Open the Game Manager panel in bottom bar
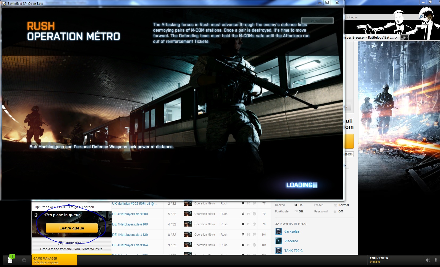 coord(54,260)
